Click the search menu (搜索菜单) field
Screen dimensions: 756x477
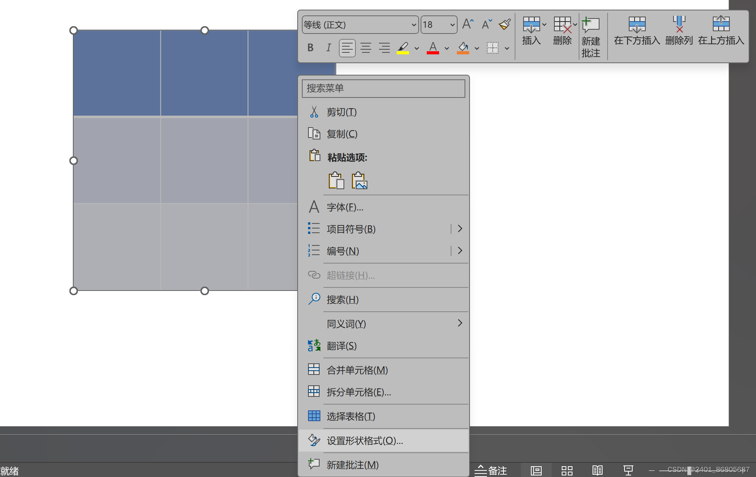click(383, 88)
